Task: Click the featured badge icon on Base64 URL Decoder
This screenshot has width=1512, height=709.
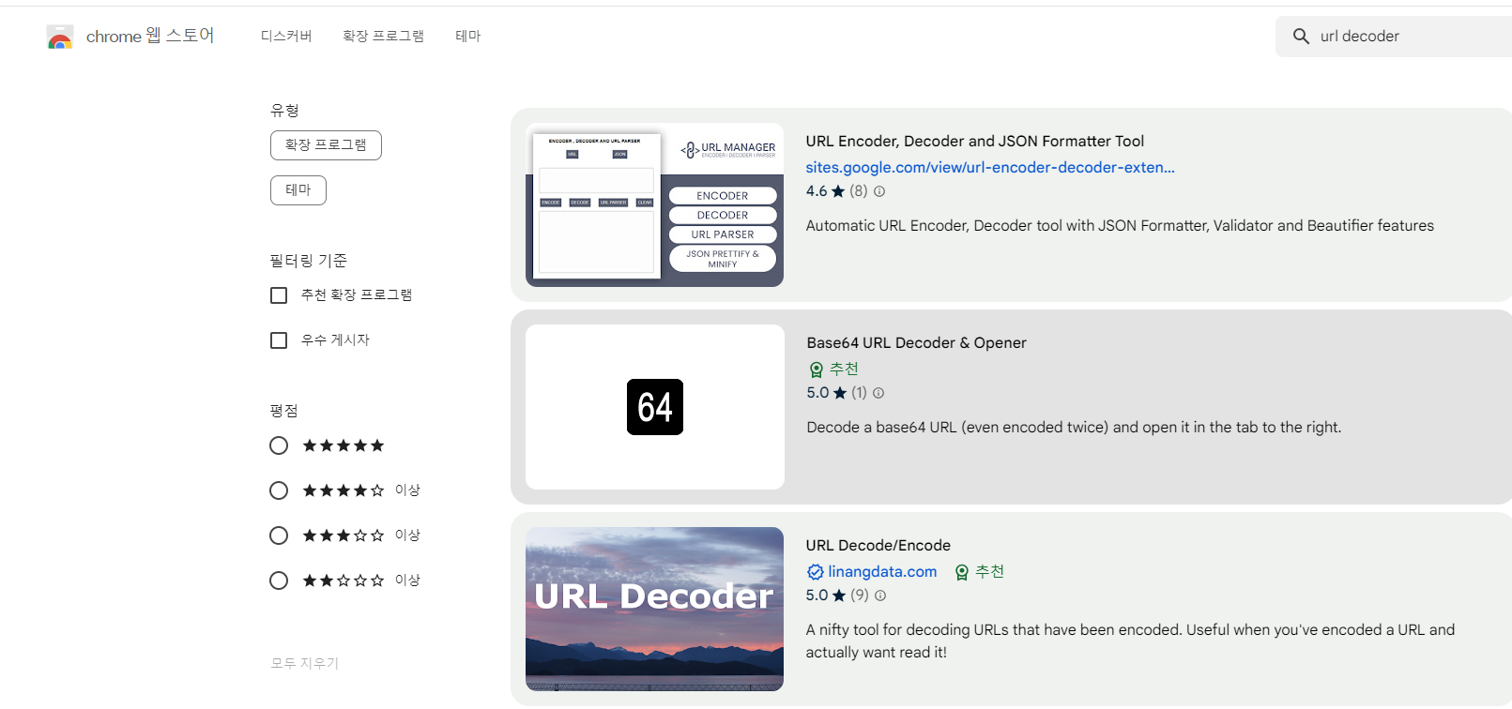Action: click(x=817, y=370)
